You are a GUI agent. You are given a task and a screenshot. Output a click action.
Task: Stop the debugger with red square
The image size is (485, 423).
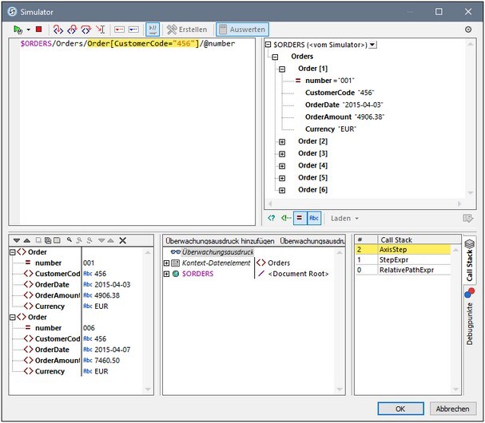pos(38,30)
